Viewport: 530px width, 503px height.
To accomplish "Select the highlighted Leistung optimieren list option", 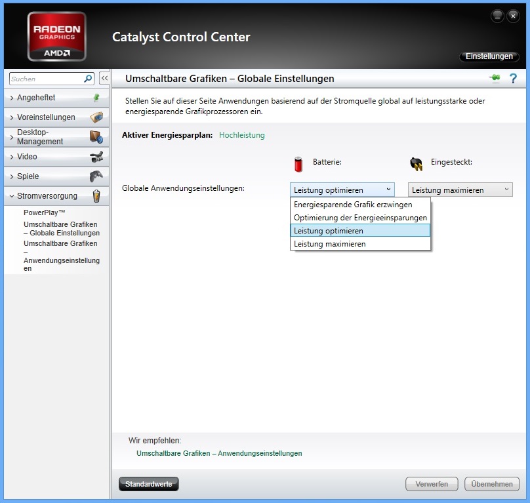I will click(360, 231).
